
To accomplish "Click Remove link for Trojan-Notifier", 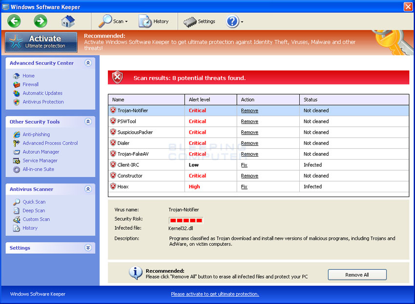I will tap(249, 111).
